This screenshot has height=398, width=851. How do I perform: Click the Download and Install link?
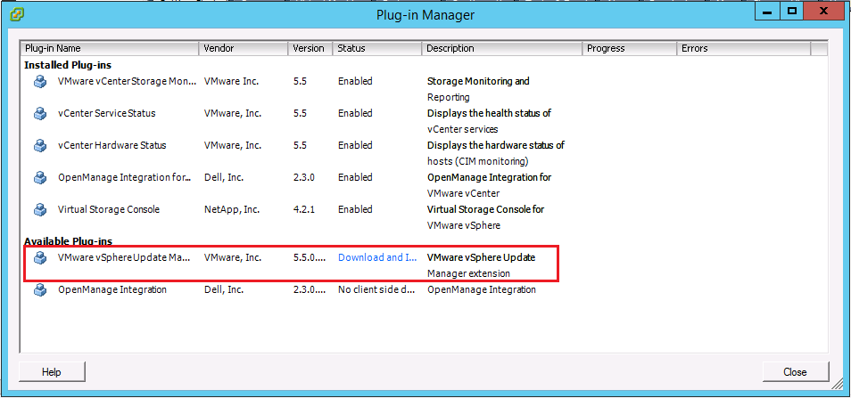point(376,258)
